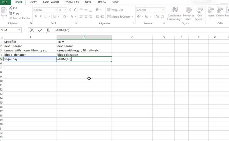Toggle Bold formatting
This screenshot has height=141, width=229.
click(36, 16)
